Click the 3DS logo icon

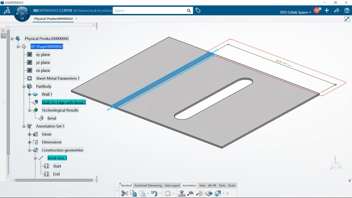pos(7,10)
